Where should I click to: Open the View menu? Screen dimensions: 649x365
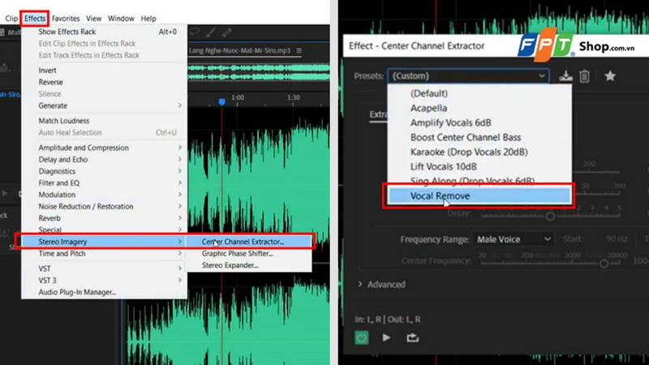[x=93, y=18]
